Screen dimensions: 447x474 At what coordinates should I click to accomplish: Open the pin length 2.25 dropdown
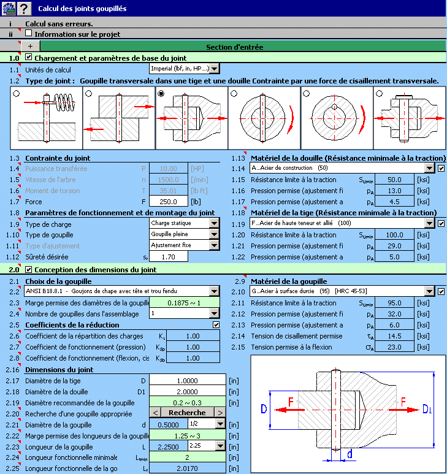(221, 446)
